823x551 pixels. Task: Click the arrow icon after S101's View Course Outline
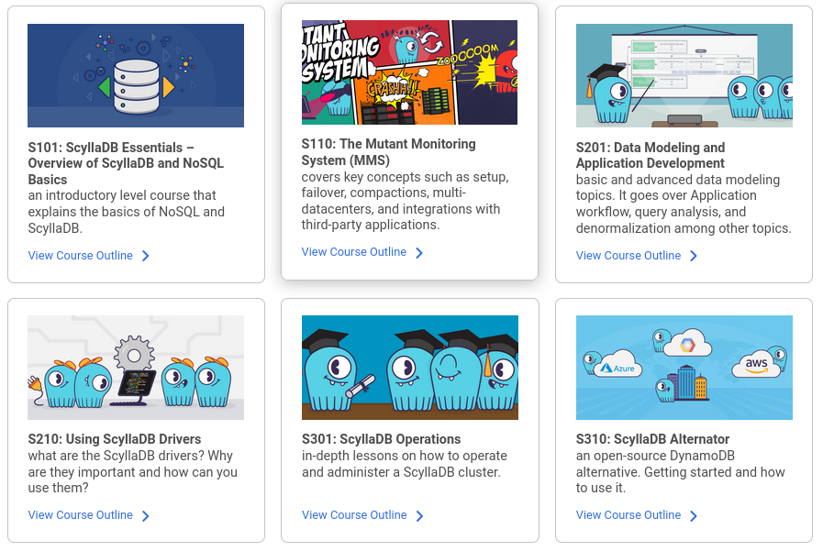coord(146,256)
